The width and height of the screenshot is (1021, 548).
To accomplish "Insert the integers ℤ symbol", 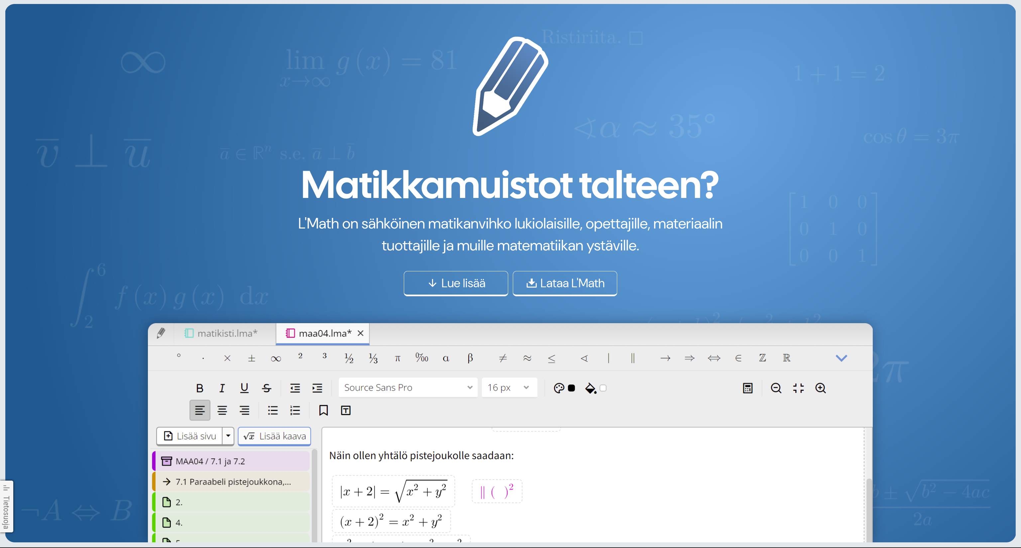I will click(762, 358).
